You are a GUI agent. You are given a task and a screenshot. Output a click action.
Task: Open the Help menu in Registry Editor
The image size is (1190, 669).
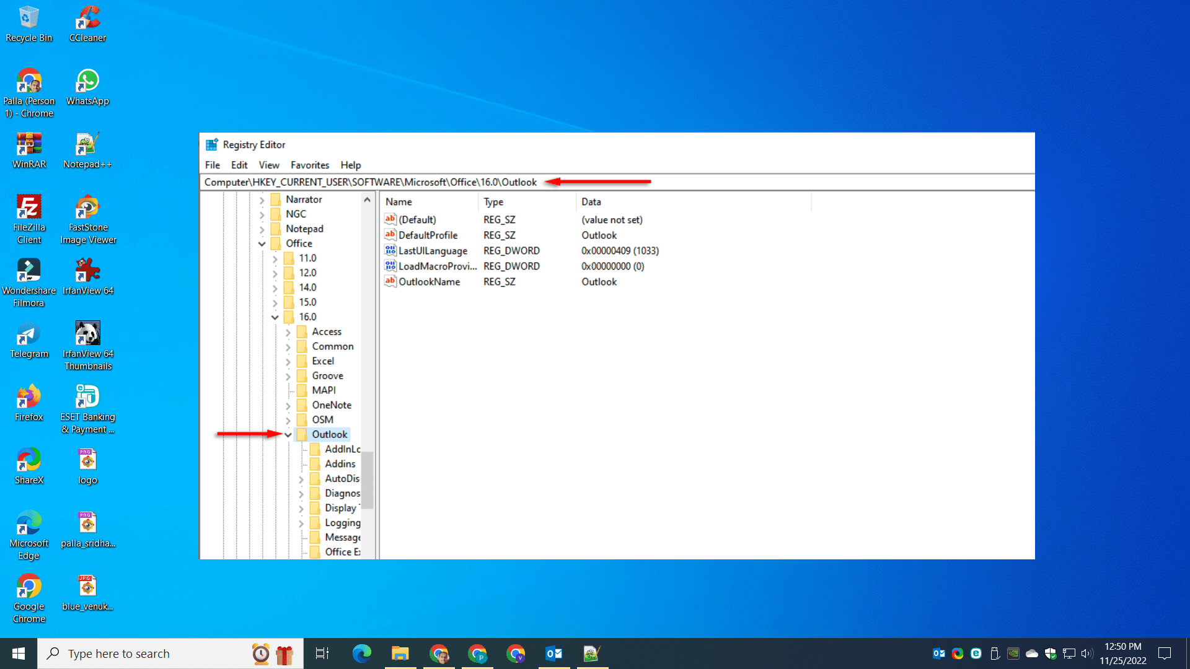tap(351, 165)
